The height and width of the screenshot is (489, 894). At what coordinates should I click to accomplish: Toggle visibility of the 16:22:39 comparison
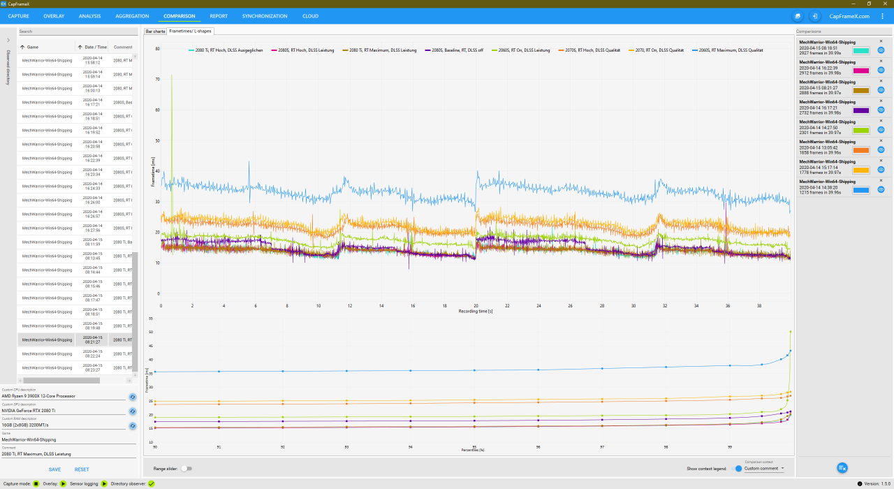pos(881,71)
